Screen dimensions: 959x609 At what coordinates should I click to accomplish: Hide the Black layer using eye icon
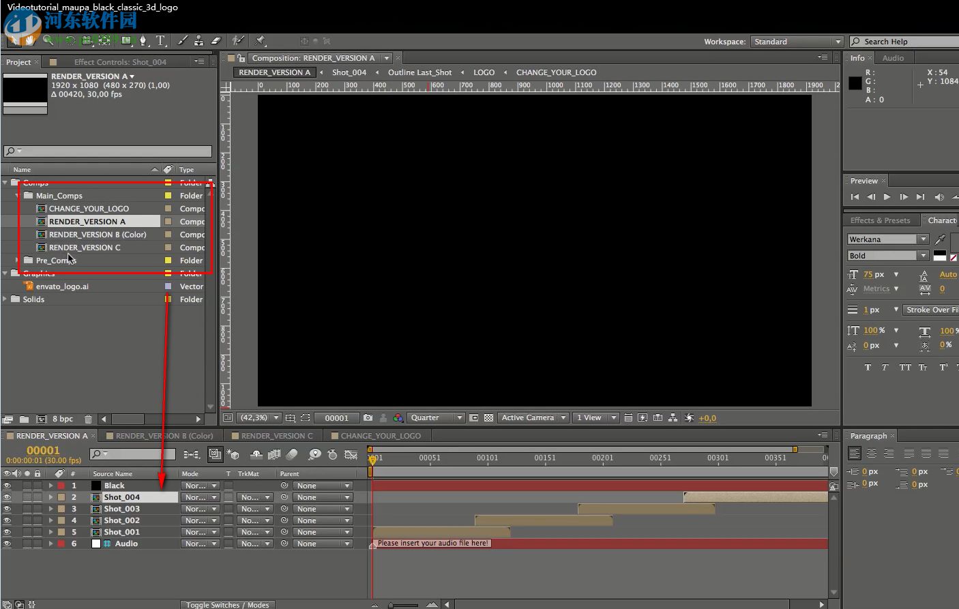(x=7, y=486)
